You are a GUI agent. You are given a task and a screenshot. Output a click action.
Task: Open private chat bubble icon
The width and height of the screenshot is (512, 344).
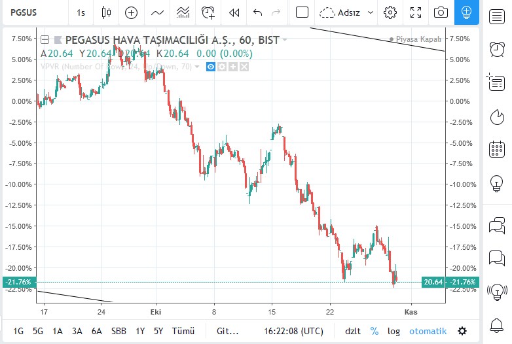tap(497, 258)
